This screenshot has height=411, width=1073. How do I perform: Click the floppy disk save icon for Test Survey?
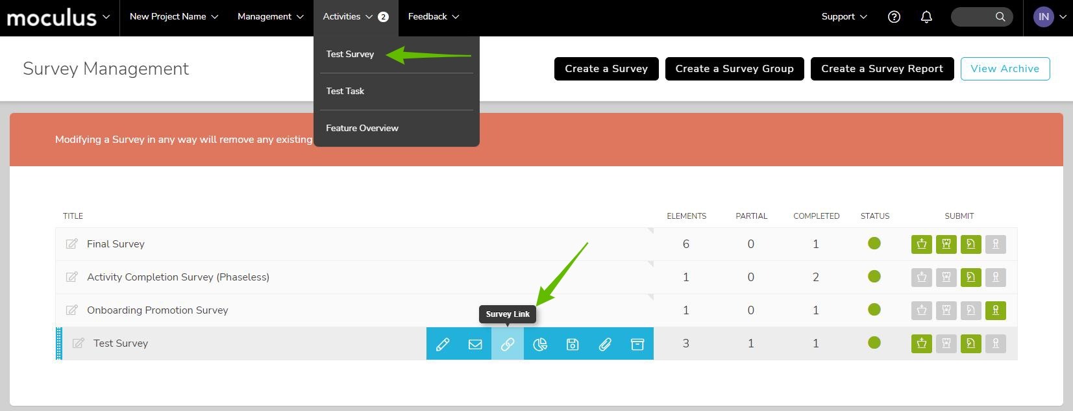(573, 344)
